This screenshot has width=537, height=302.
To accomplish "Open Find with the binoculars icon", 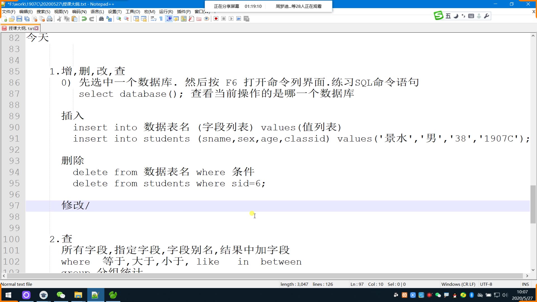I will pyautogui.click(x=101, y=19).
